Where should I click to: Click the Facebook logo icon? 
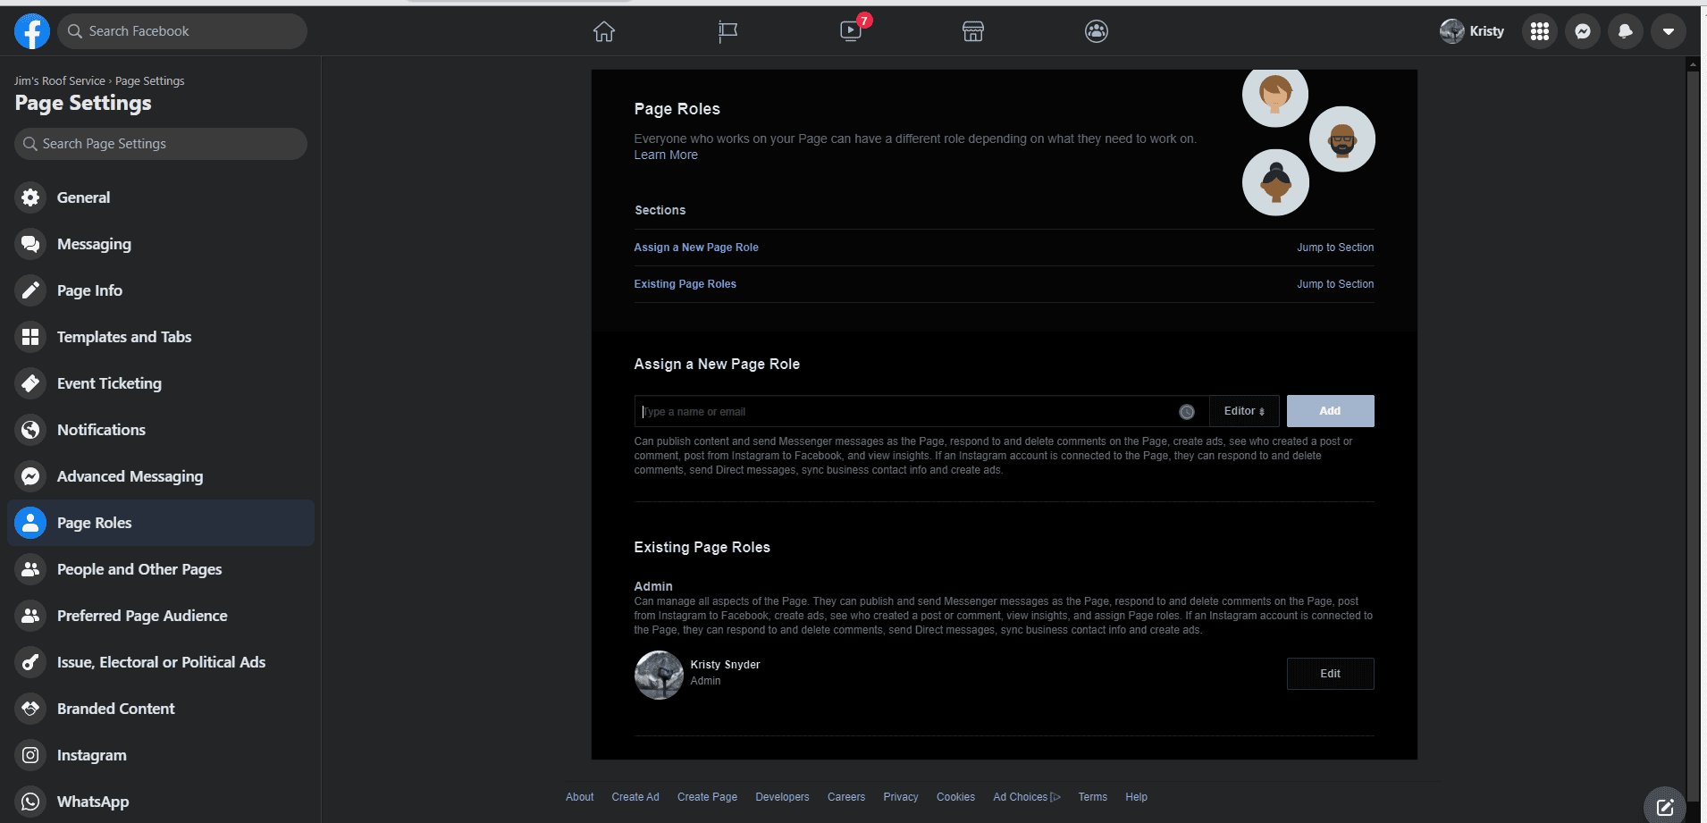coord(32,31)
